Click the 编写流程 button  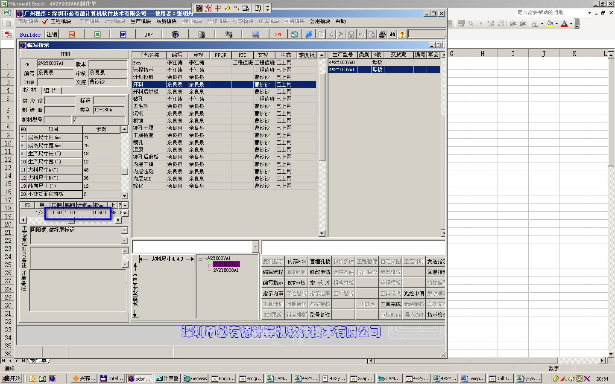[273, 272]
